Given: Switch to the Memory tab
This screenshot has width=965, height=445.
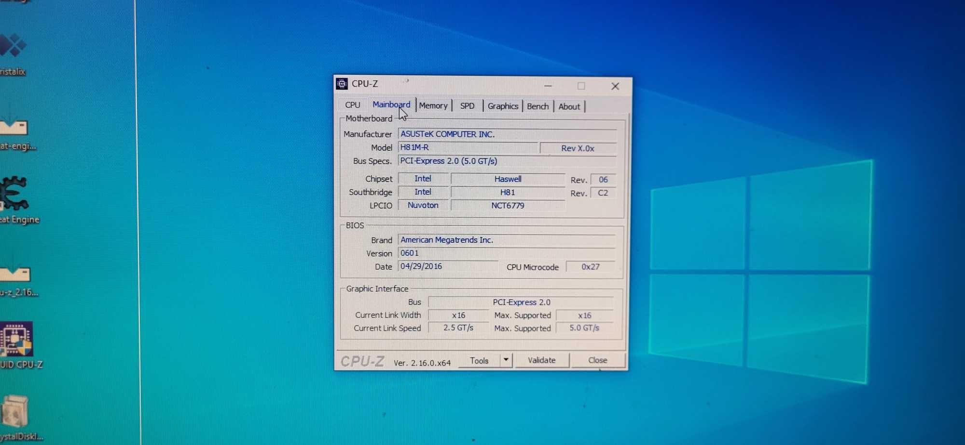Looking at the screenshot, I should 433,105.
